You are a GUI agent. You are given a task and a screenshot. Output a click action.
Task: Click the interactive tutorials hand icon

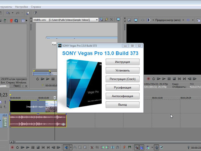28,13
